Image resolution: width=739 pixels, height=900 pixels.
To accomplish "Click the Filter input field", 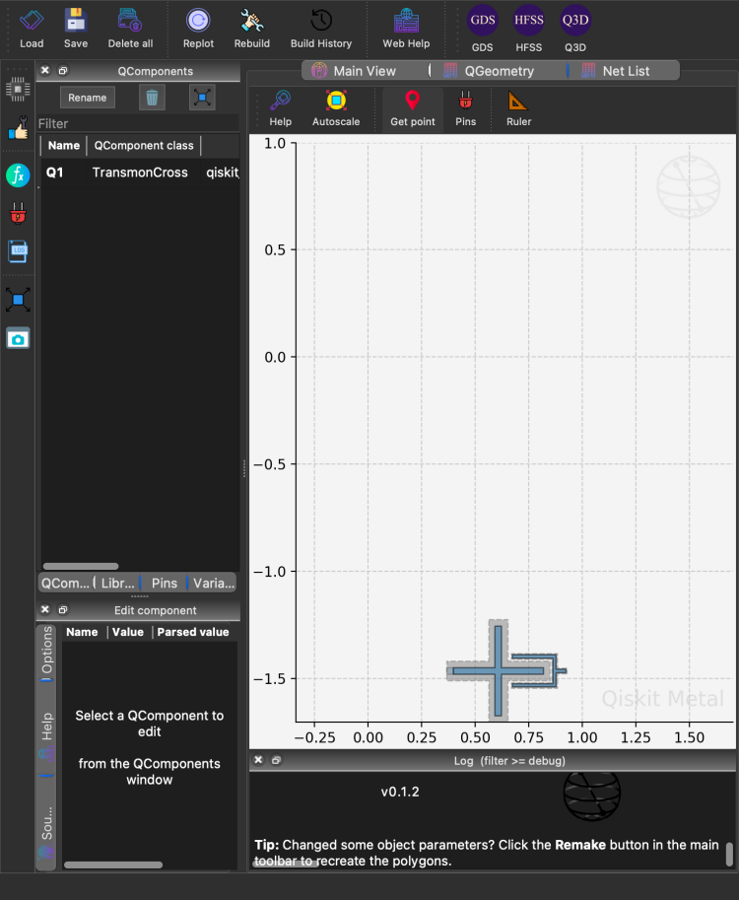I will point(138,124).
